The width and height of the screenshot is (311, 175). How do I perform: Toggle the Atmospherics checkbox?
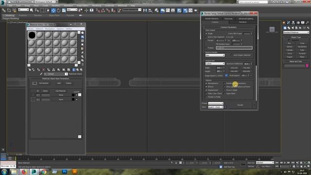click(206, 83)
